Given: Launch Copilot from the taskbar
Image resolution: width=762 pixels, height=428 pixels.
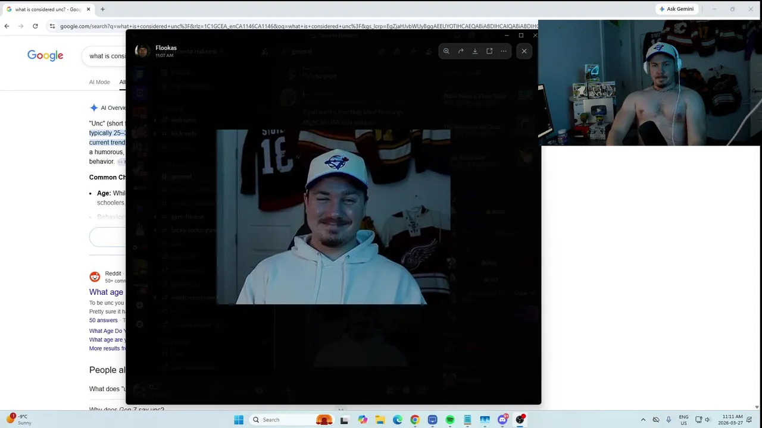Looking at the screenshot, I should [363, 420].
